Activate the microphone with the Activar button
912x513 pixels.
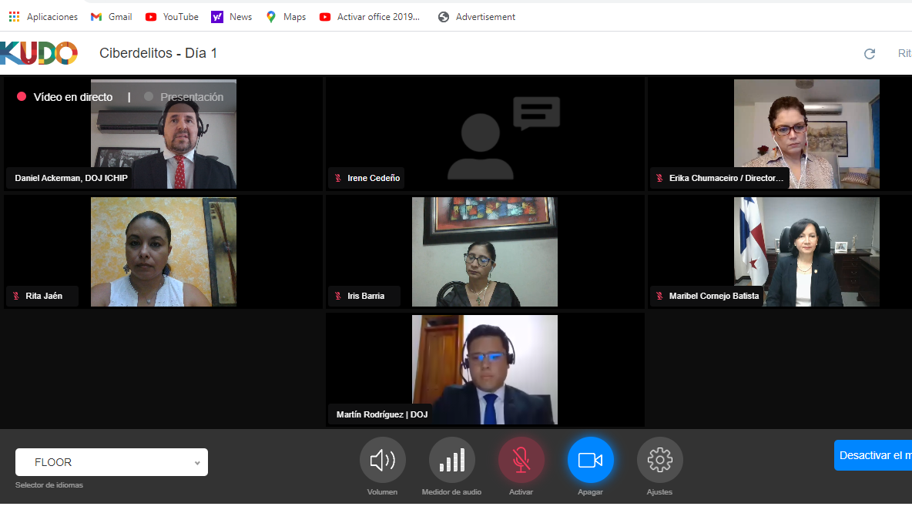tap(521, 460)
